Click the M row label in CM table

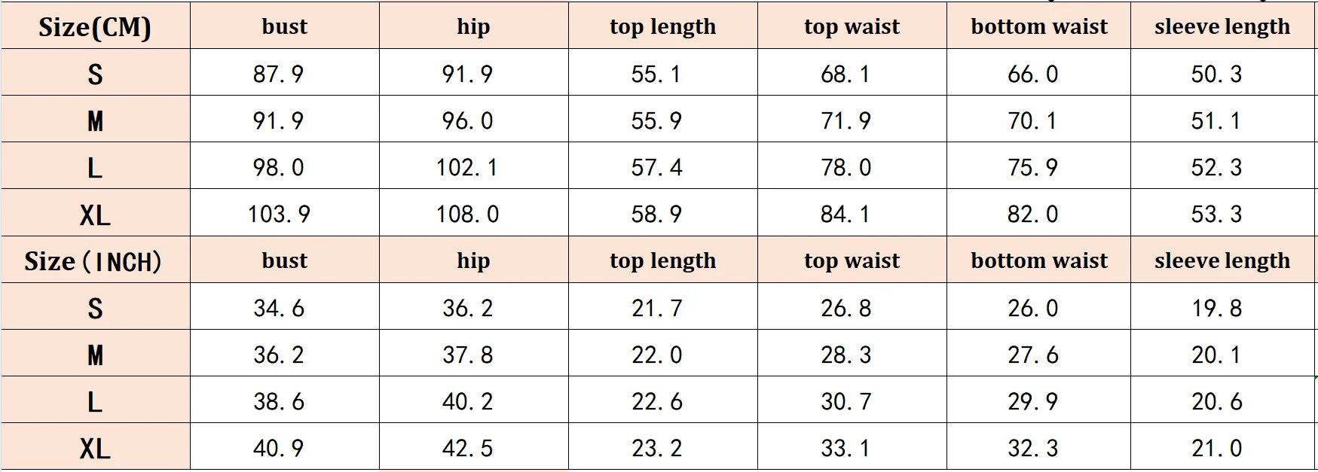coord(95,120)
